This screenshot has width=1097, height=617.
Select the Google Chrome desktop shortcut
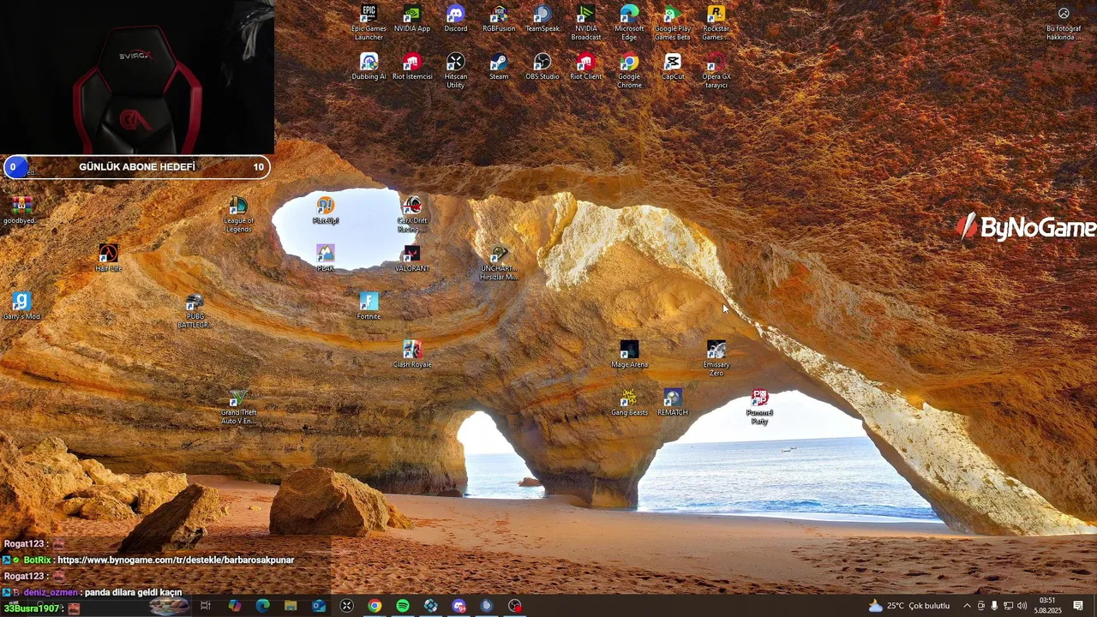pos(629,71)
